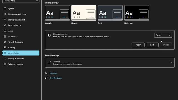
Task: Click the Theme preview heading
Action: click(52, 3)
